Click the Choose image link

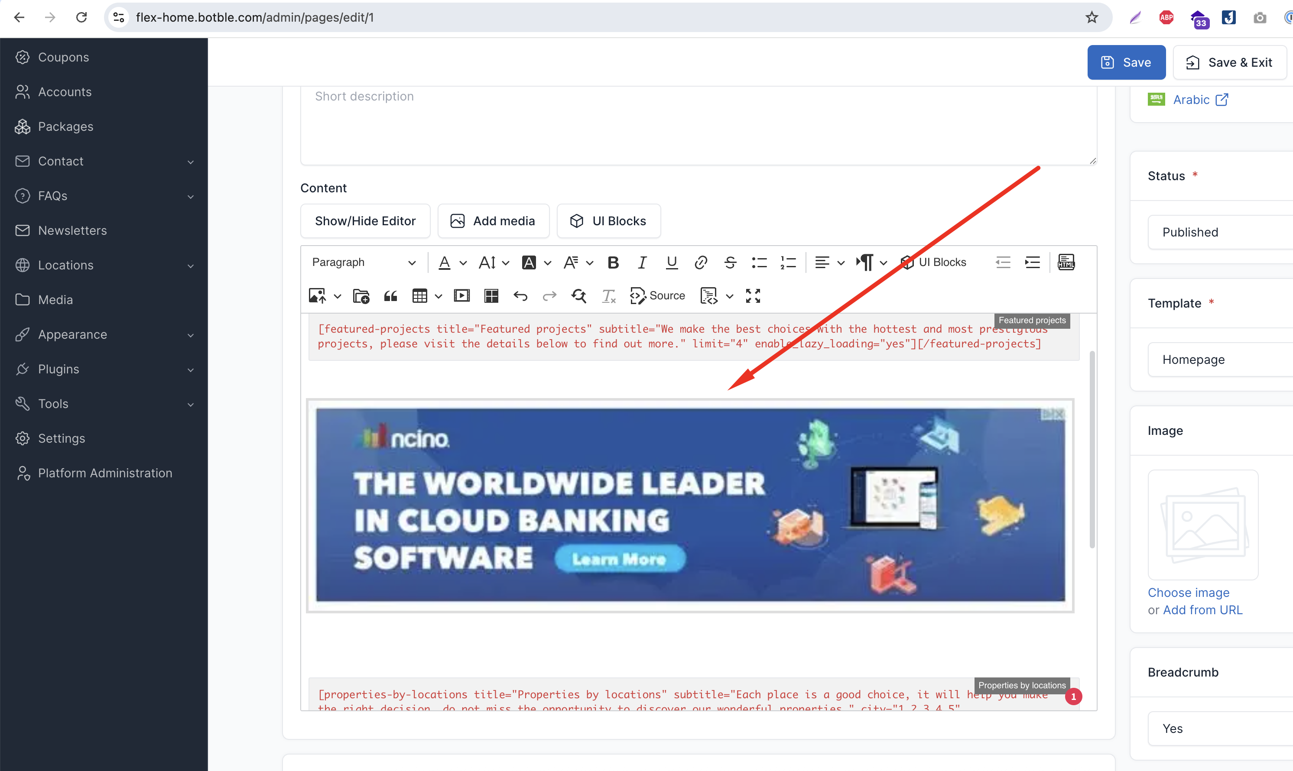pos(1189,593)
